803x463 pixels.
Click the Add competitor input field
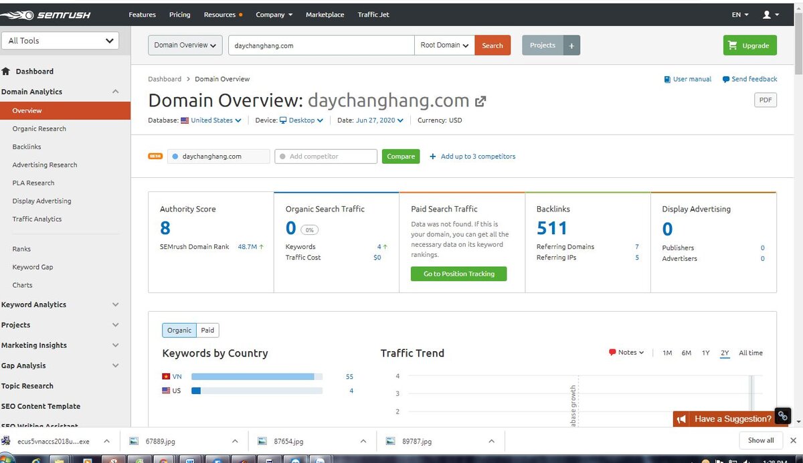(x=326, y=156)
